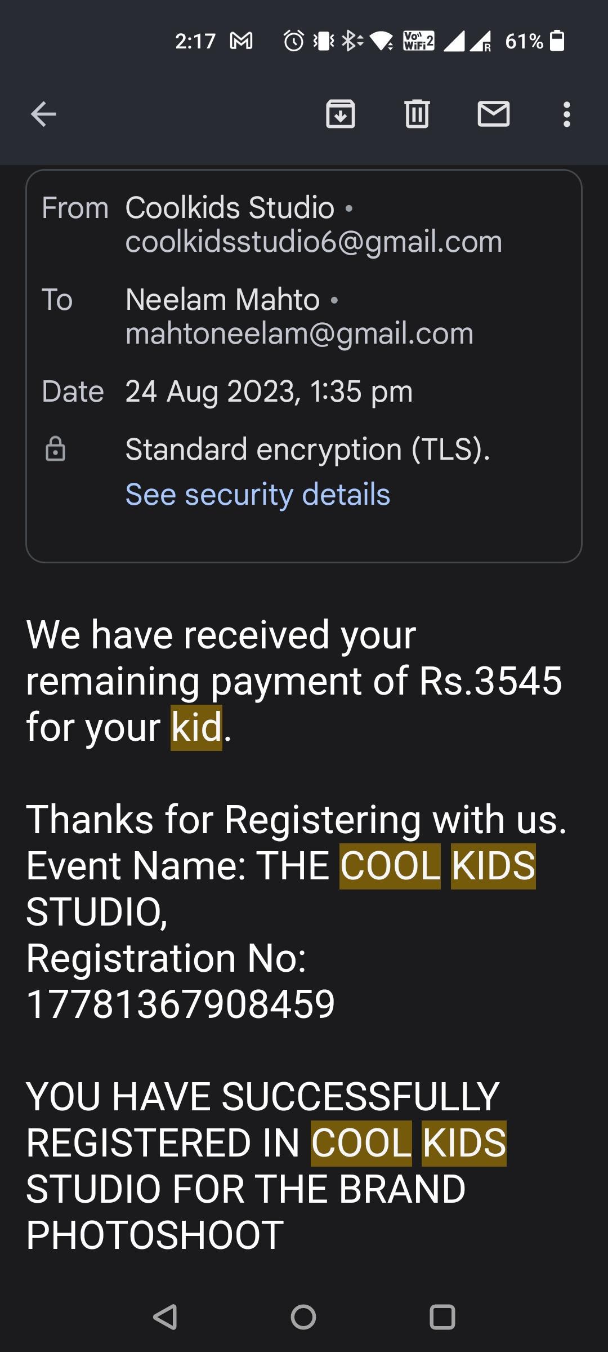This screenshot has width=608, height=1352.
Task: Tap the Gmail notification icon in status bar
Action: (241, 41)
